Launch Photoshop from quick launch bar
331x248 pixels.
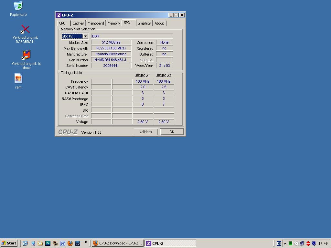click(48, 243)
